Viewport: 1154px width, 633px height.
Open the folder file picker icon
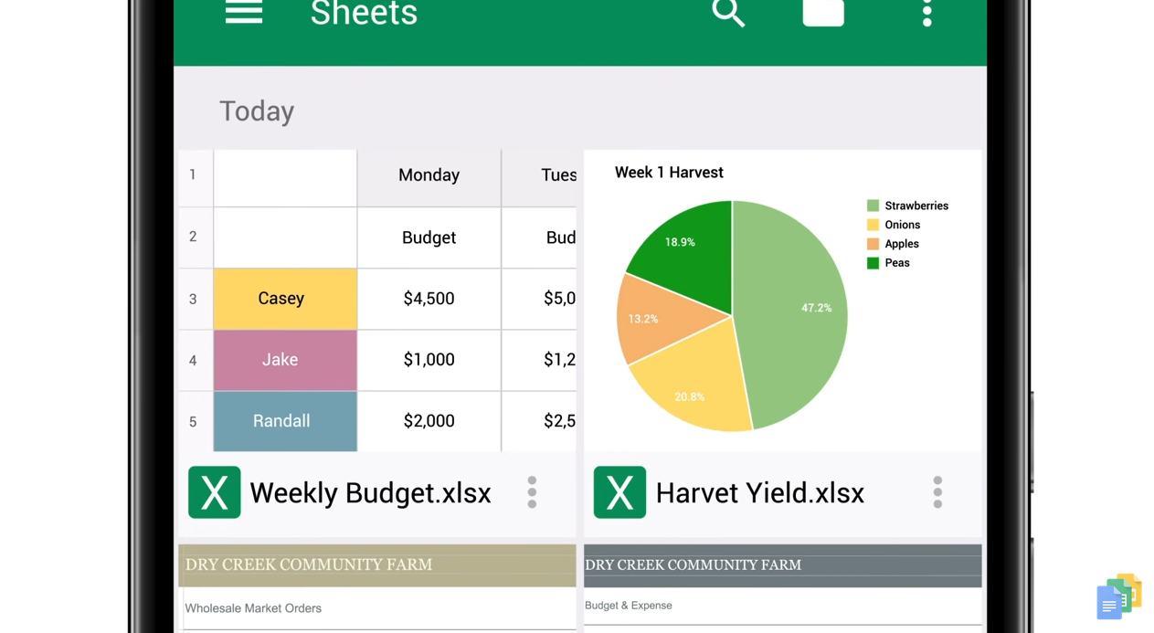tap(823, 13)
